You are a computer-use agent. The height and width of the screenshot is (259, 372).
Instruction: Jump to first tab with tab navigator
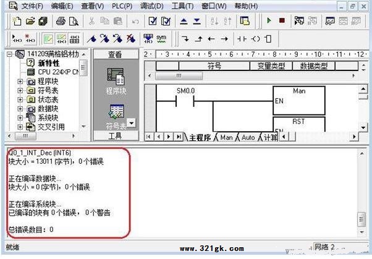click(148, 137)
